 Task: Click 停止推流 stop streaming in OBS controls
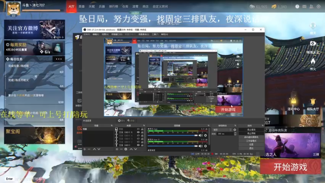251,130
